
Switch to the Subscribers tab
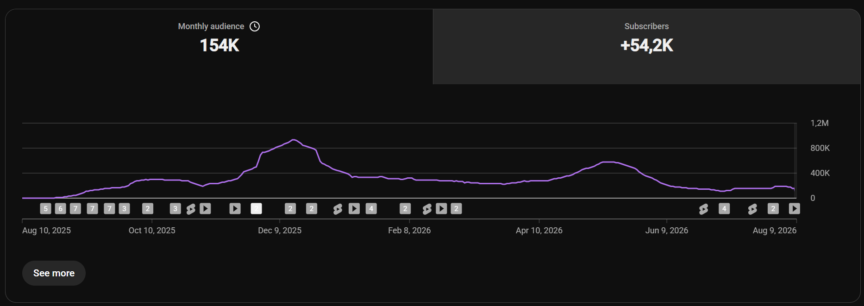coord(646,46)
